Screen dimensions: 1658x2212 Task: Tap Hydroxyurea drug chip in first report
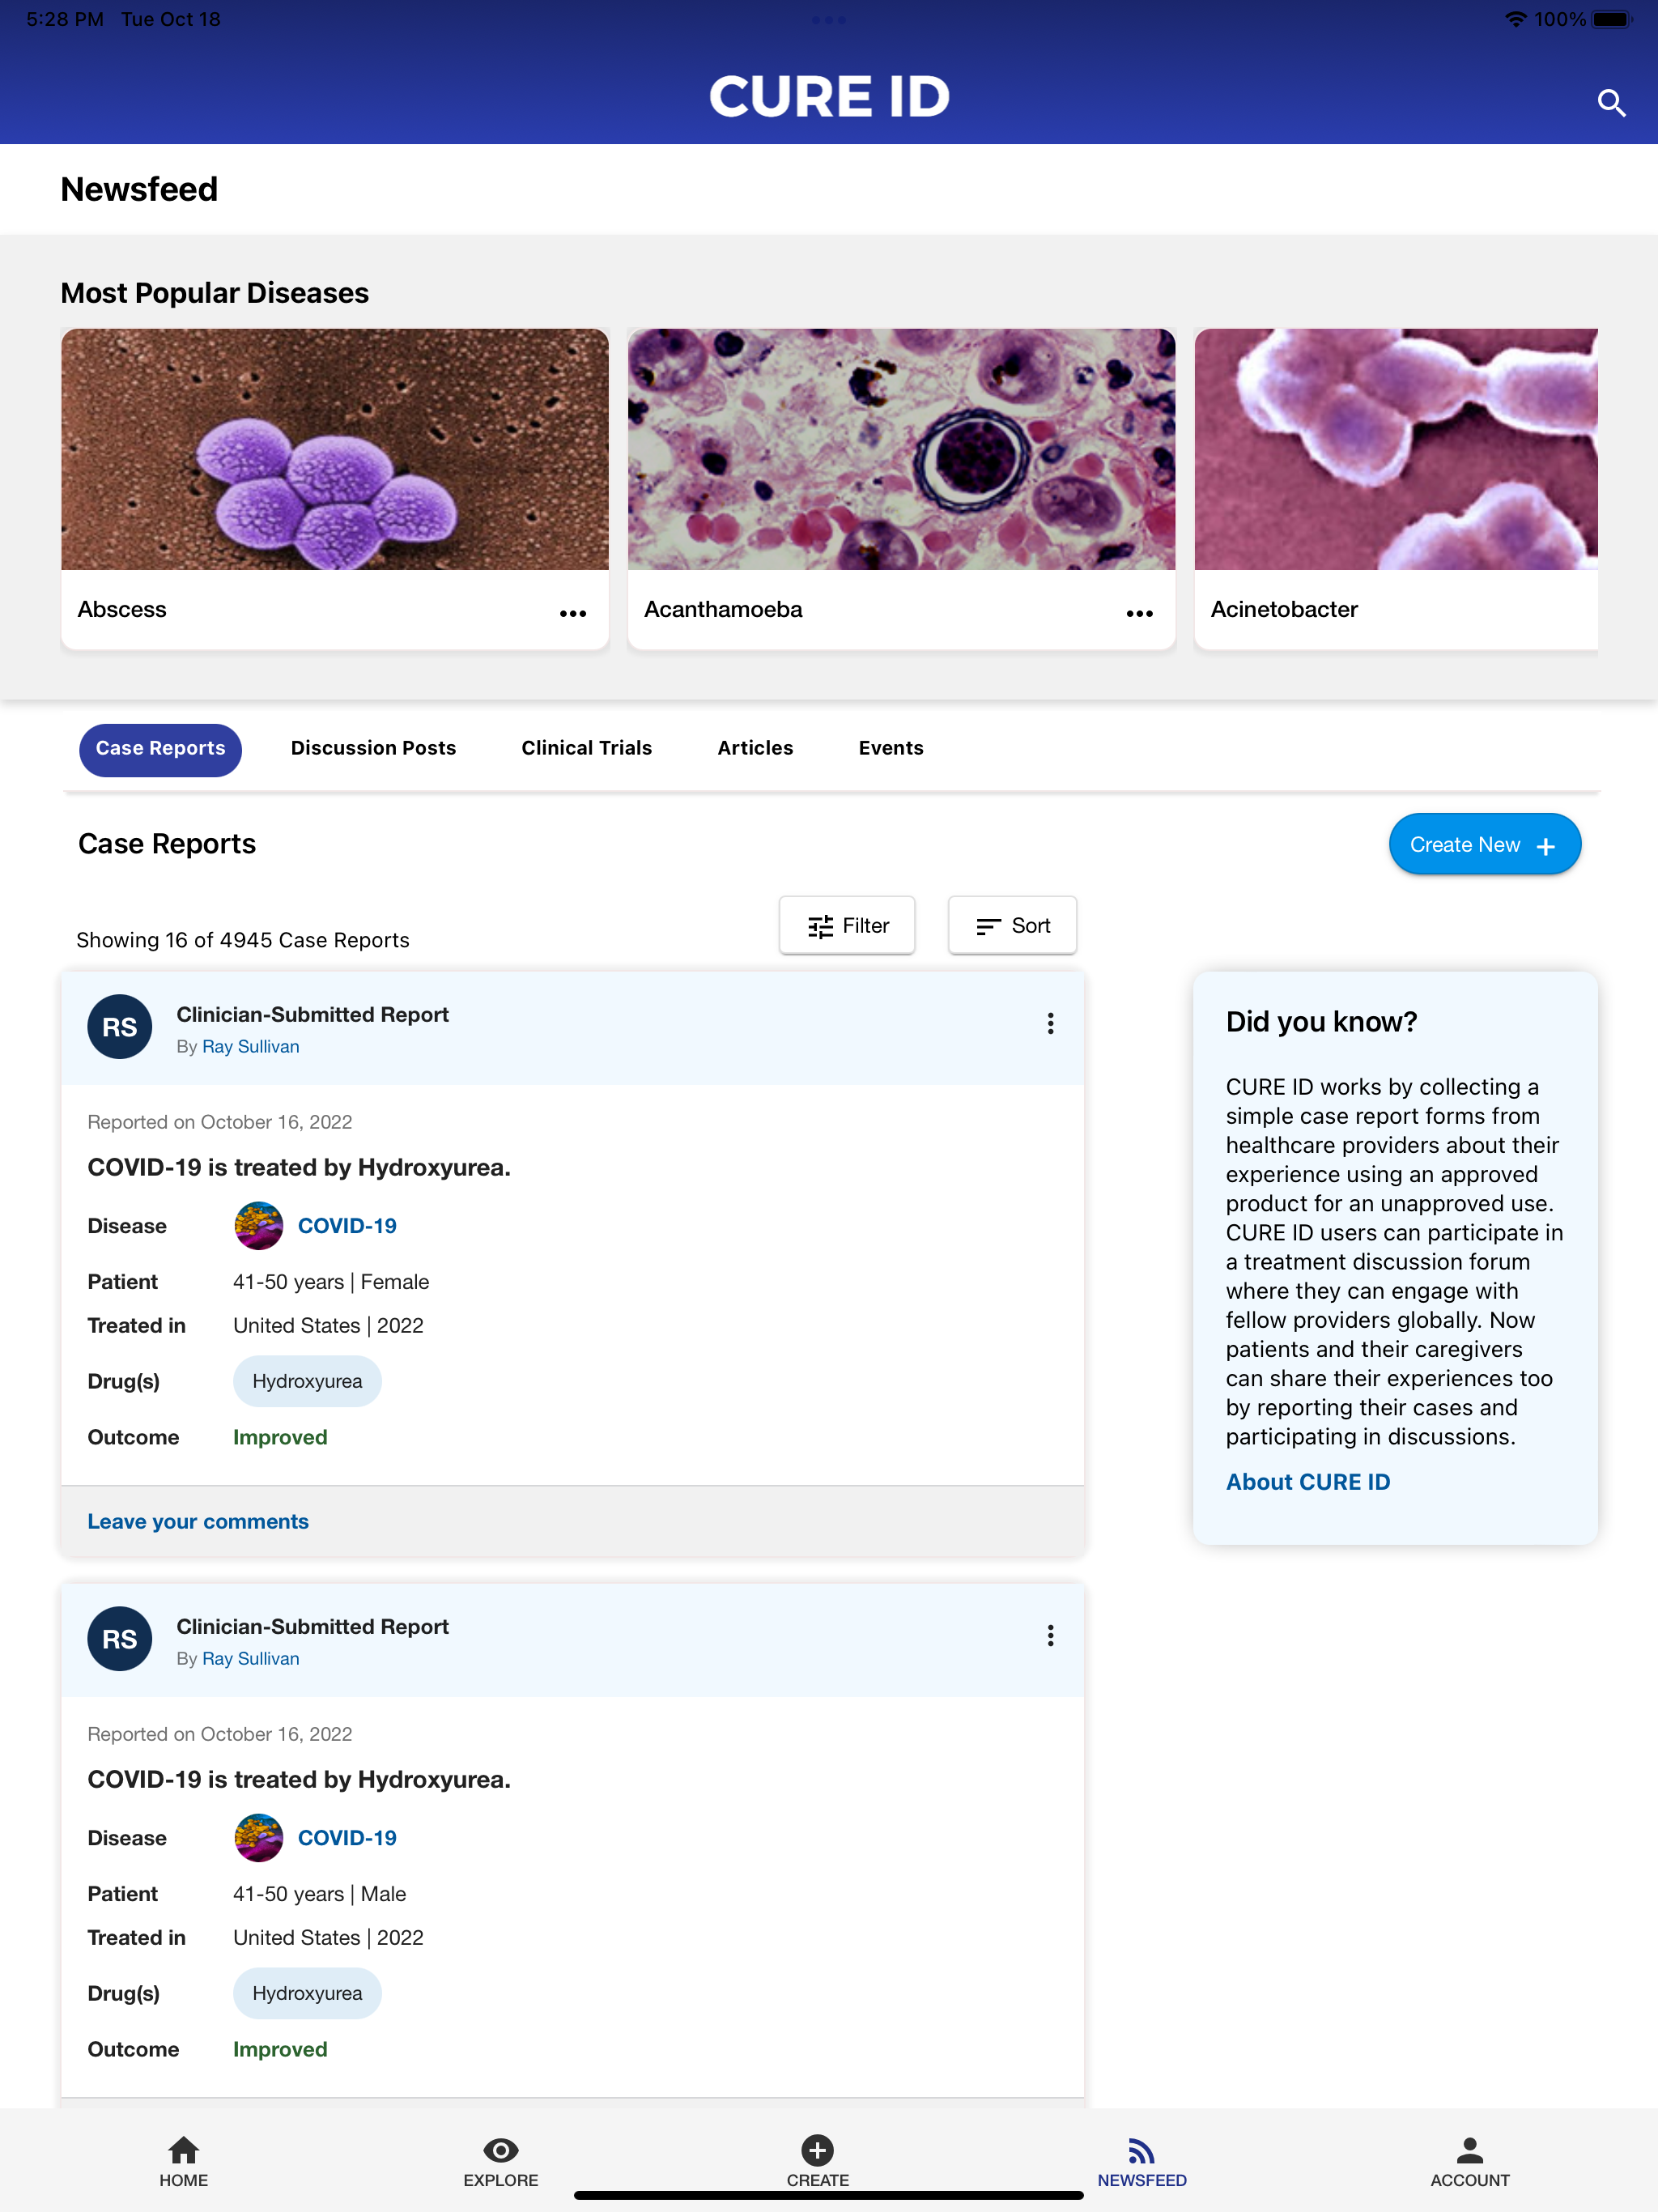(307, 1381)
